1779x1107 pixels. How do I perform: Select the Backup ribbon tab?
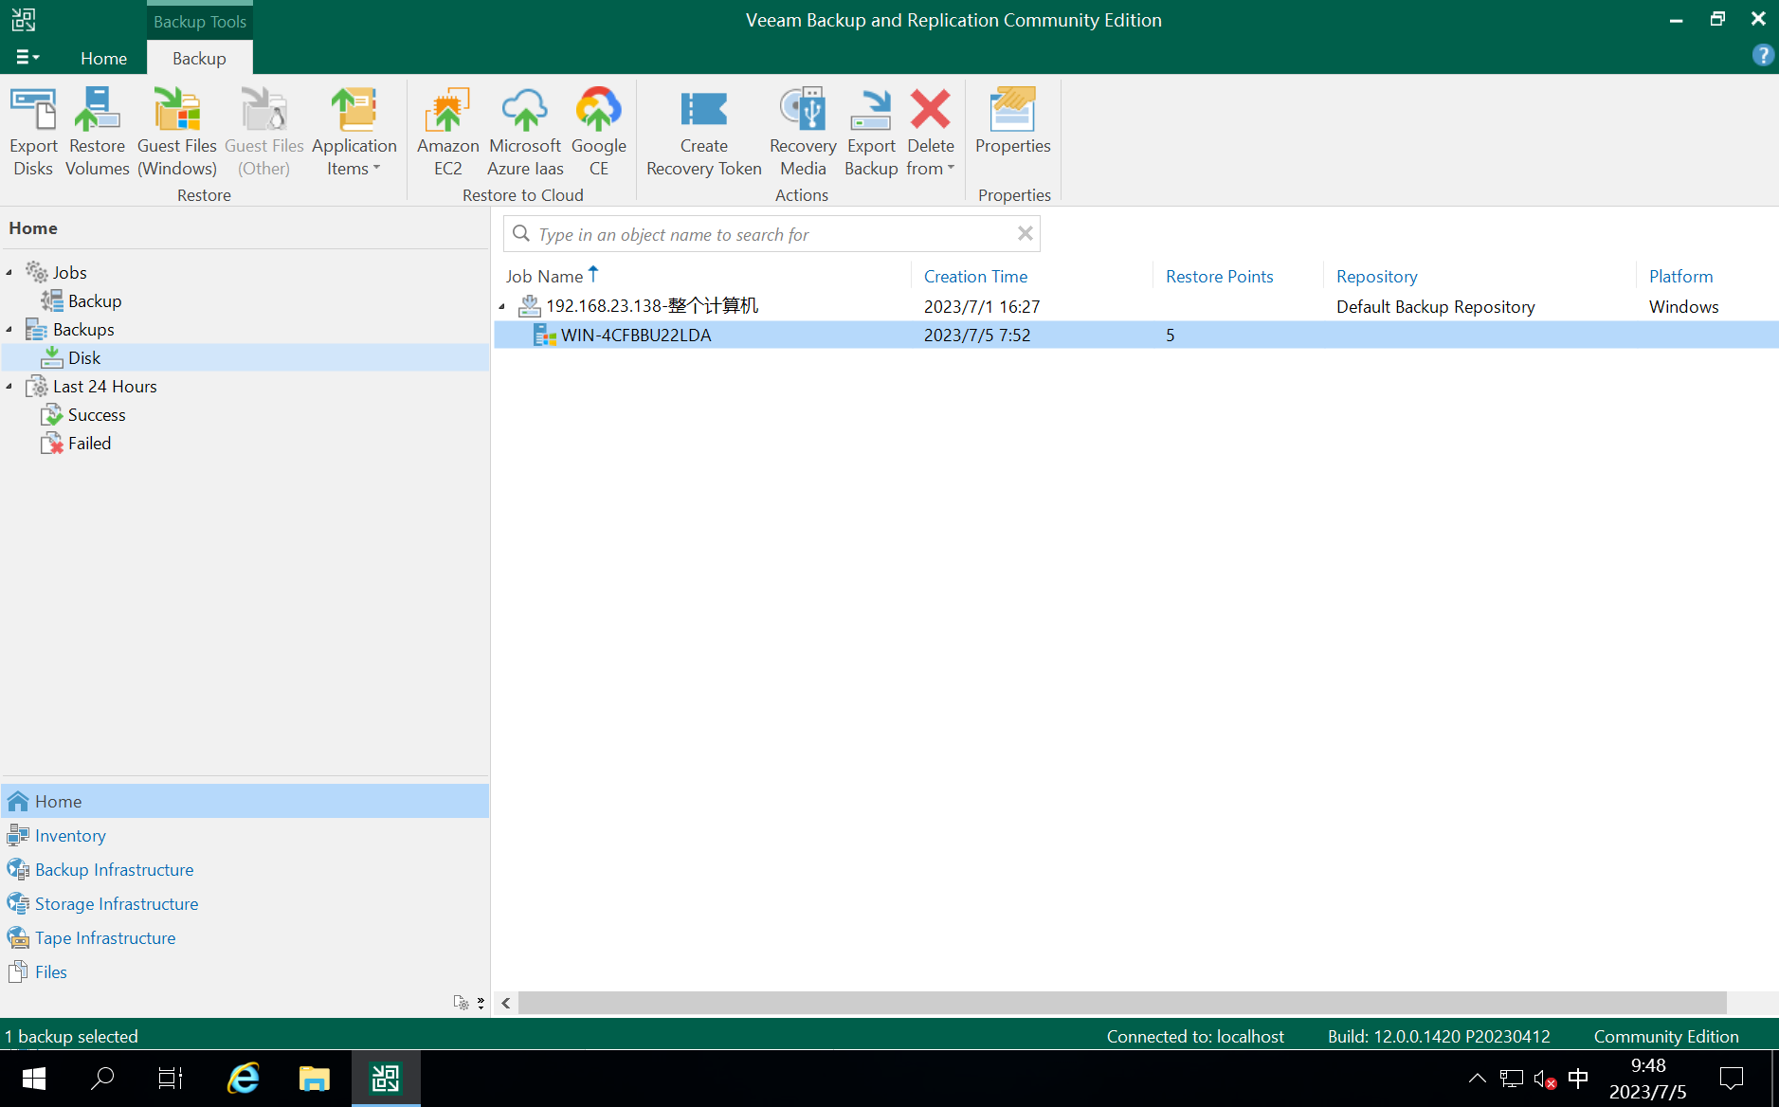pyautogui.click(x=199, y=58)
